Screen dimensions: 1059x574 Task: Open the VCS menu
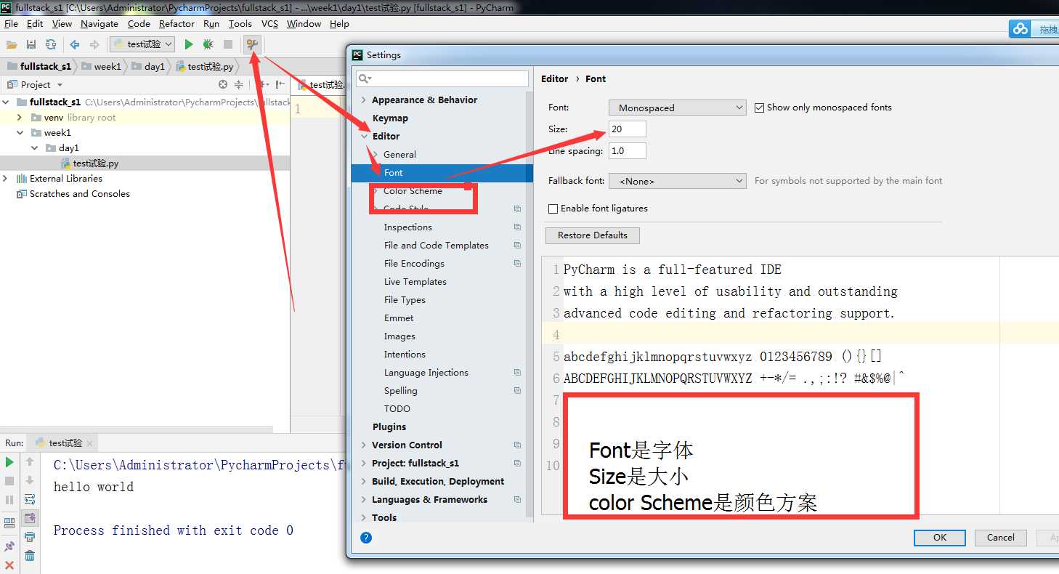pos(269,24)
